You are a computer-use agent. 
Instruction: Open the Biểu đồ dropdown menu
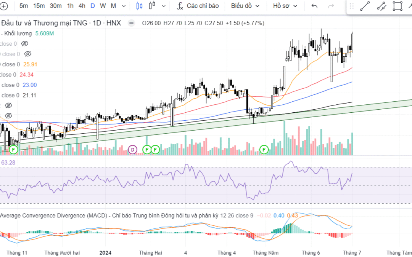(x=245, y=6)
